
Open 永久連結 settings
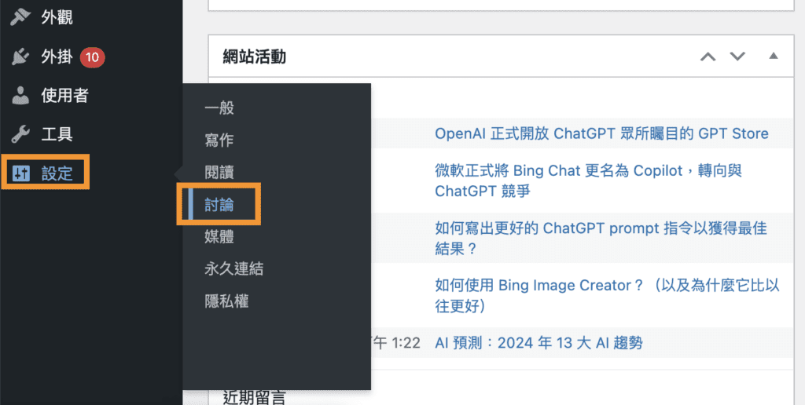pos(233,268)
